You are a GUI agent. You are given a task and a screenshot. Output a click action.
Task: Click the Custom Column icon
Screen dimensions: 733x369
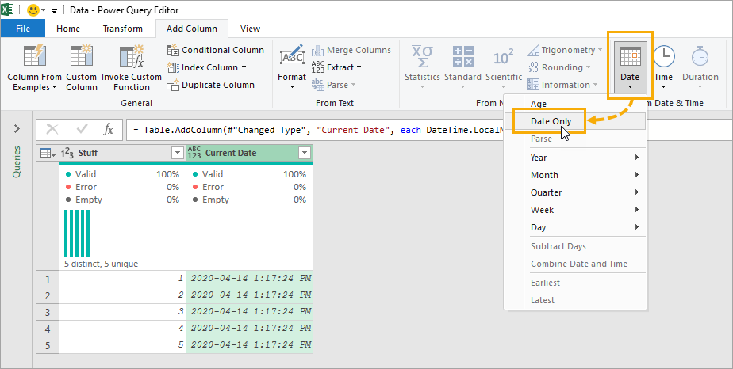(82, 55)
